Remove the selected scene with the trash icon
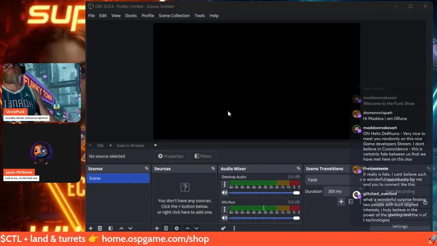437x246 pixels. 100,228
